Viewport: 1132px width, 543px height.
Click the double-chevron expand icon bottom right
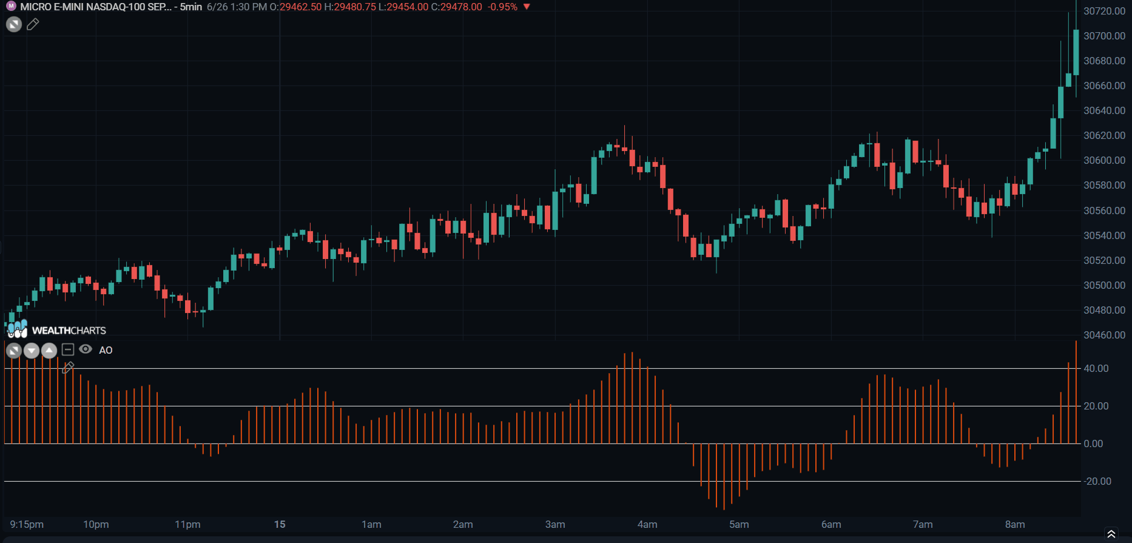pos(1111,534)
